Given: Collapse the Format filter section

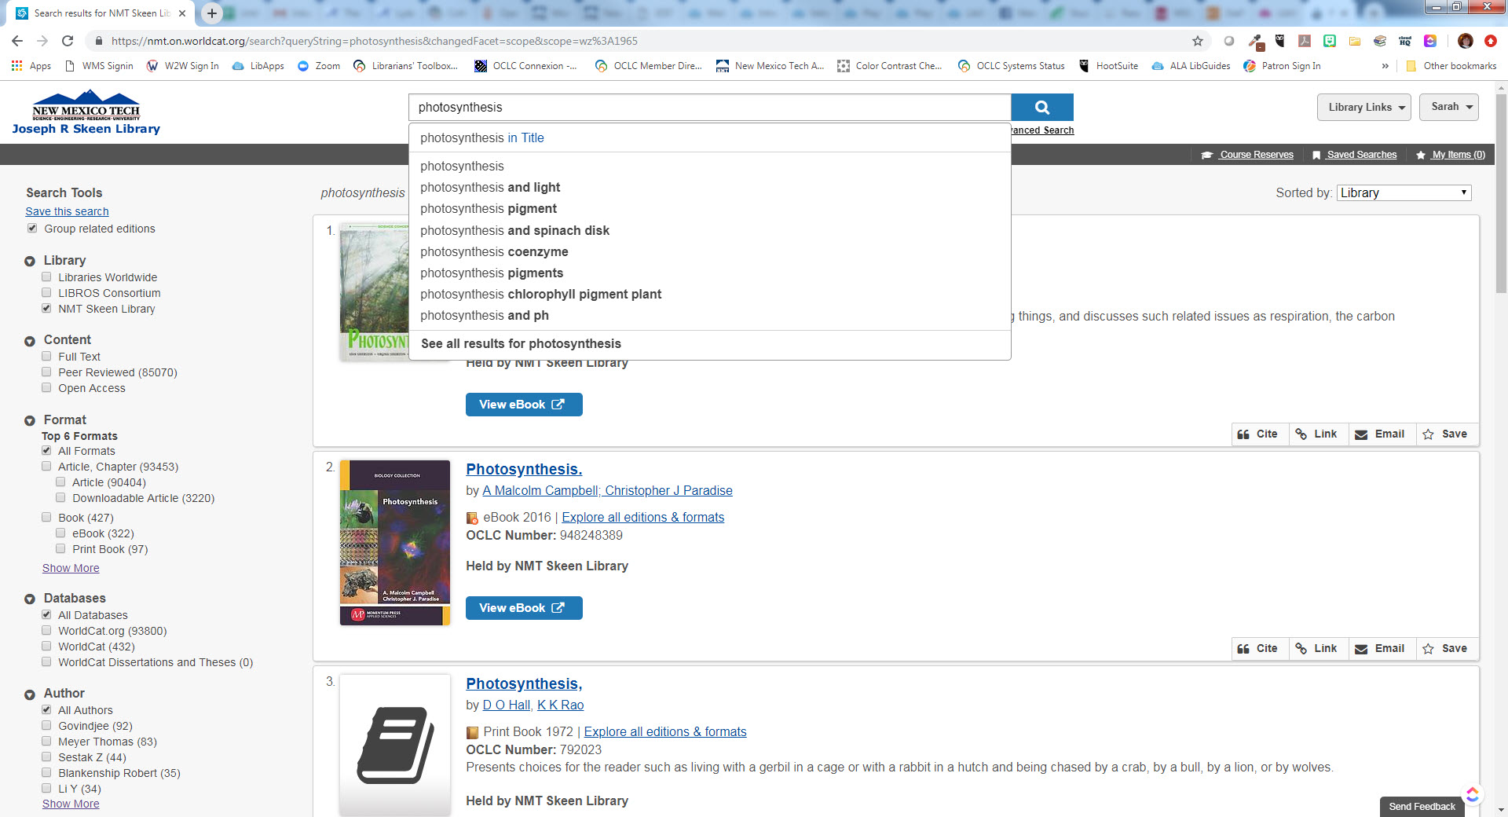Looking at the screenshot, I should click(x=30, y=421).
